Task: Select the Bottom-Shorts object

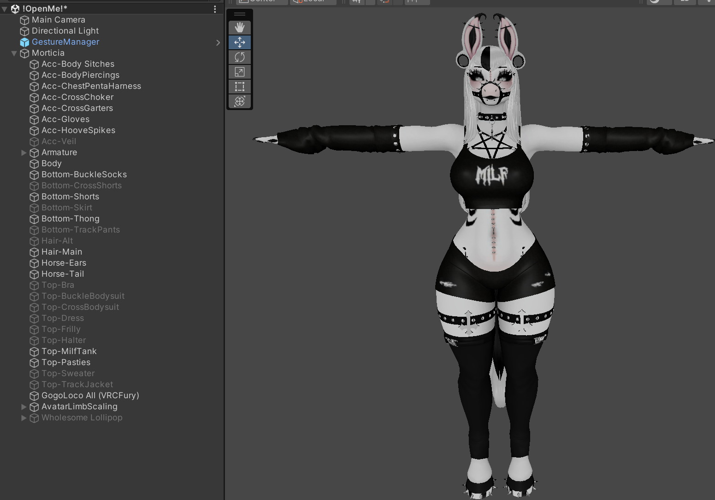Action: [x=70, y=197]
